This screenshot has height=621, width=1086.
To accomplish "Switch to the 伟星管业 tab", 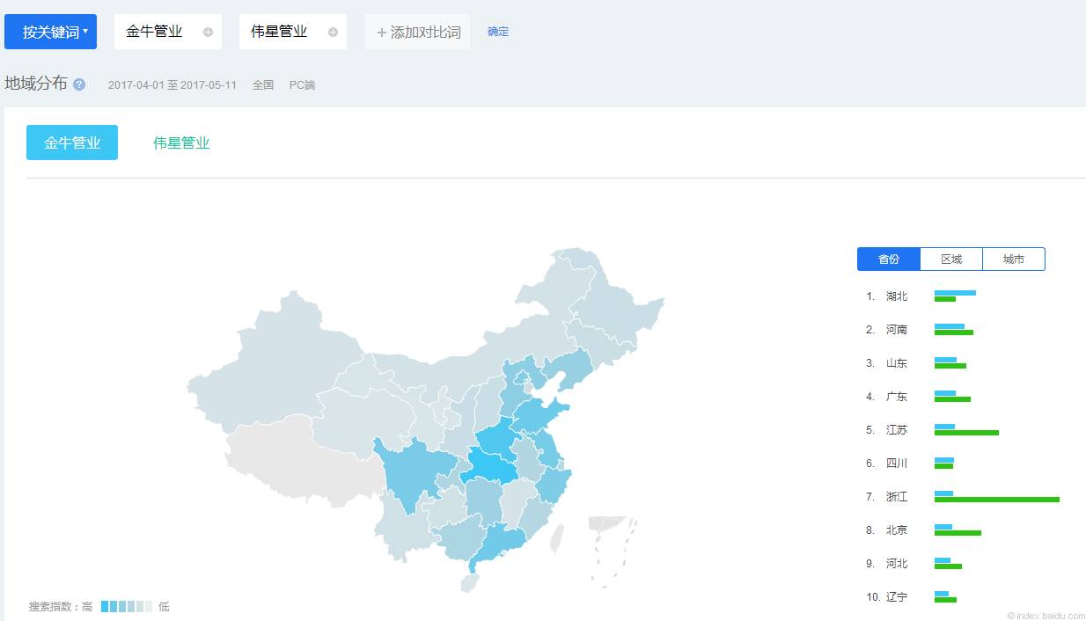I will (181, 142).
